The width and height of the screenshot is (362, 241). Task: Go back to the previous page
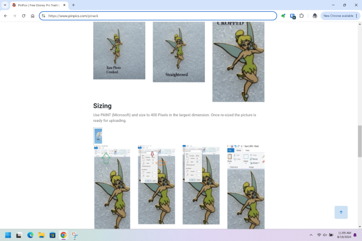coord(6,16)
